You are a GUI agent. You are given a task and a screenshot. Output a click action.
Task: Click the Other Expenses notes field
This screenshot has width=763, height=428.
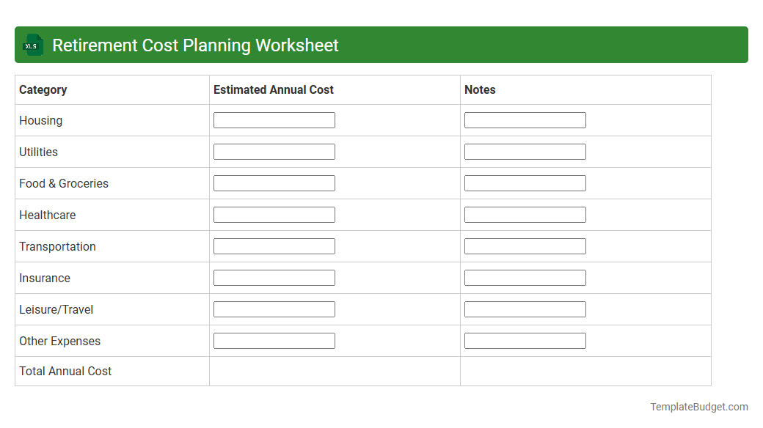pos(525,340)
